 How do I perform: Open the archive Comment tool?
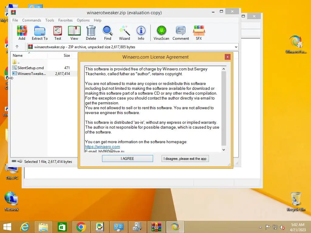pyautogui.click(x=181, y=33)
